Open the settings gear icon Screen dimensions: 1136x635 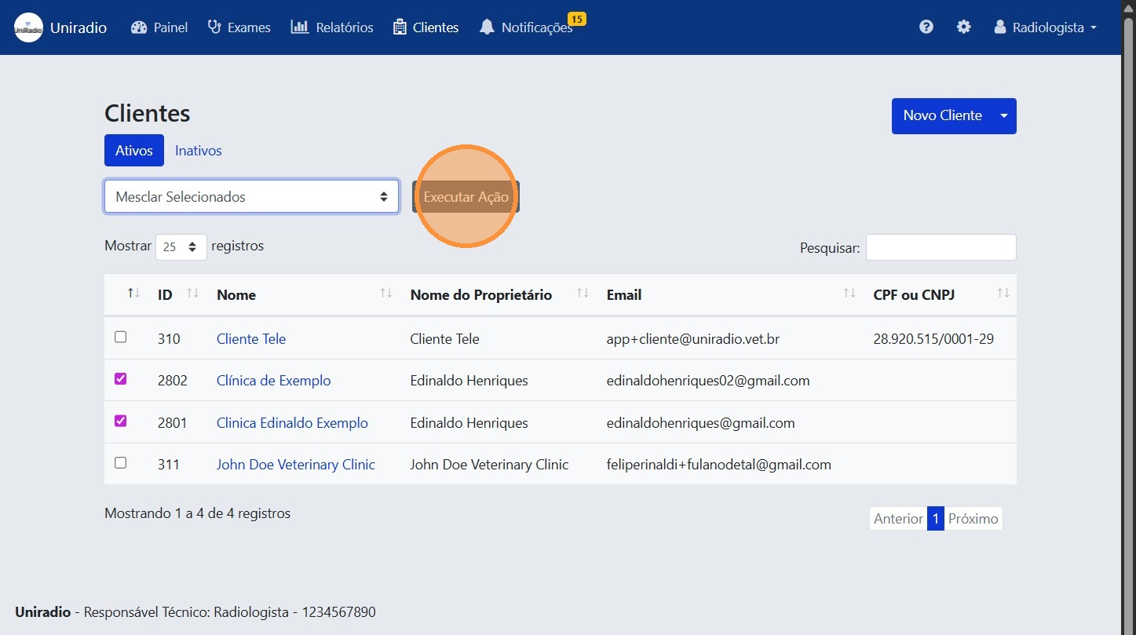click(x=963, y=27)
